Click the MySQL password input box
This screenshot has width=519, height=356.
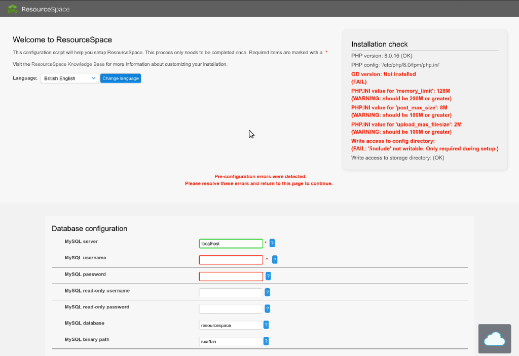click(231, 276)
